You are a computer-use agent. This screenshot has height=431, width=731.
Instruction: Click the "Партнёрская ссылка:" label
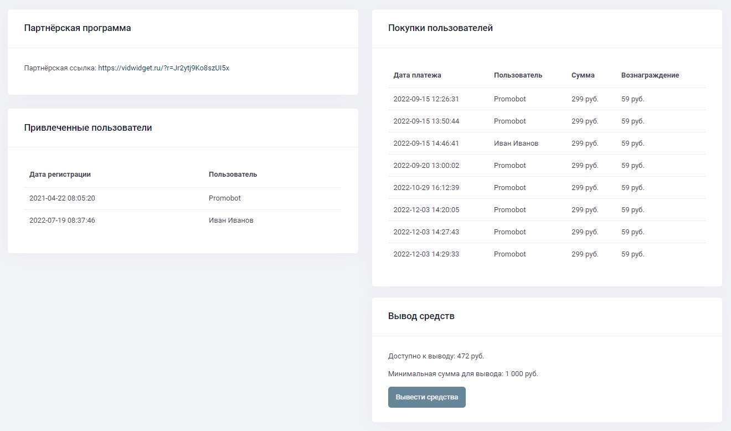(x=60, y=68)
